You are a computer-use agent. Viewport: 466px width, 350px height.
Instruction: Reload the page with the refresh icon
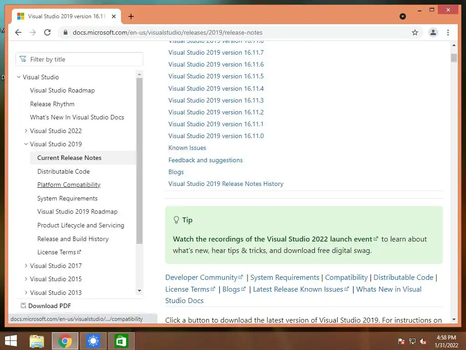click(x=47, y=32)
